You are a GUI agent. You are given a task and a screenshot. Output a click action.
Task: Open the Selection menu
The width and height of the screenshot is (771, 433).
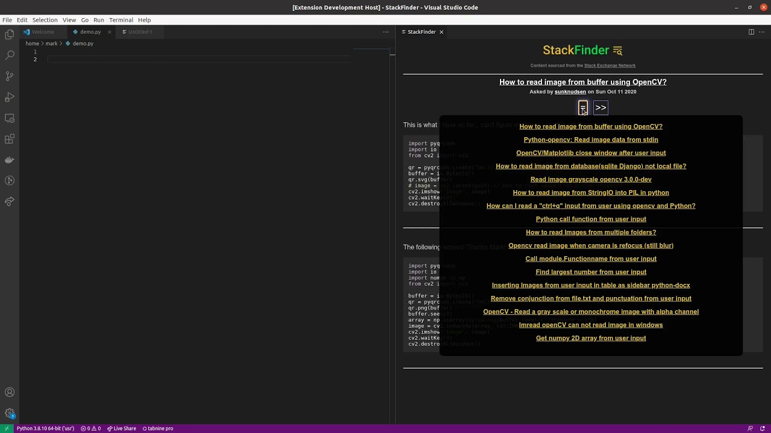tap(45, 20)
